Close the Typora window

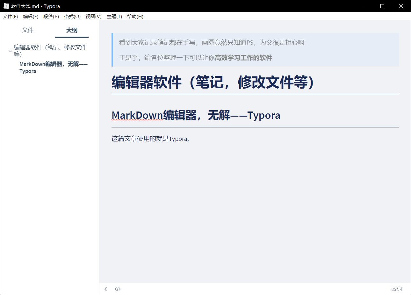401,6
